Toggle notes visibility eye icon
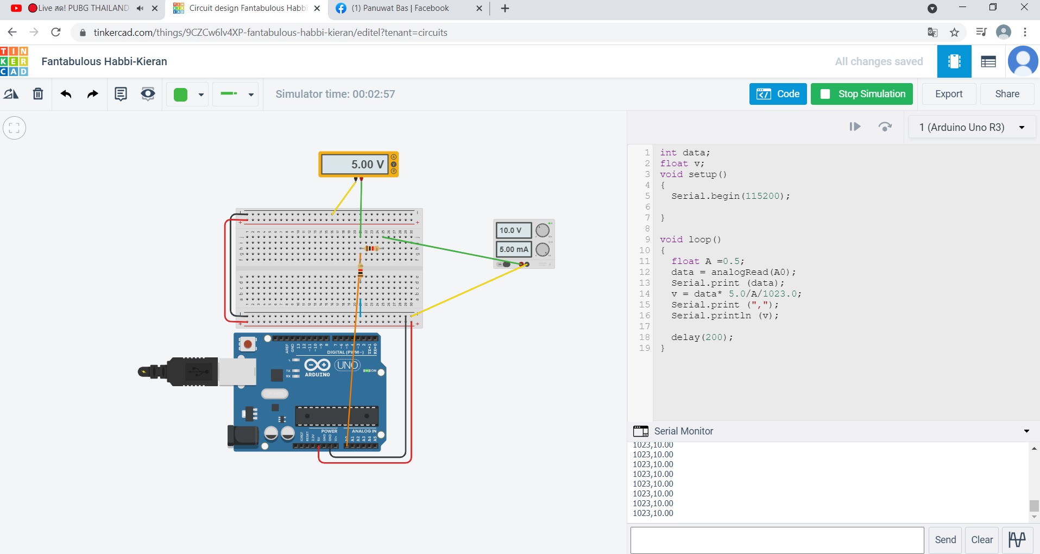Image resolution: width=1040 pixels, height=554 pixels. click(x=148, y=94)
